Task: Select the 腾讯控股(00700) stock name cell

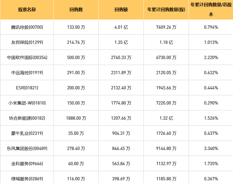Action: [27, 27]
